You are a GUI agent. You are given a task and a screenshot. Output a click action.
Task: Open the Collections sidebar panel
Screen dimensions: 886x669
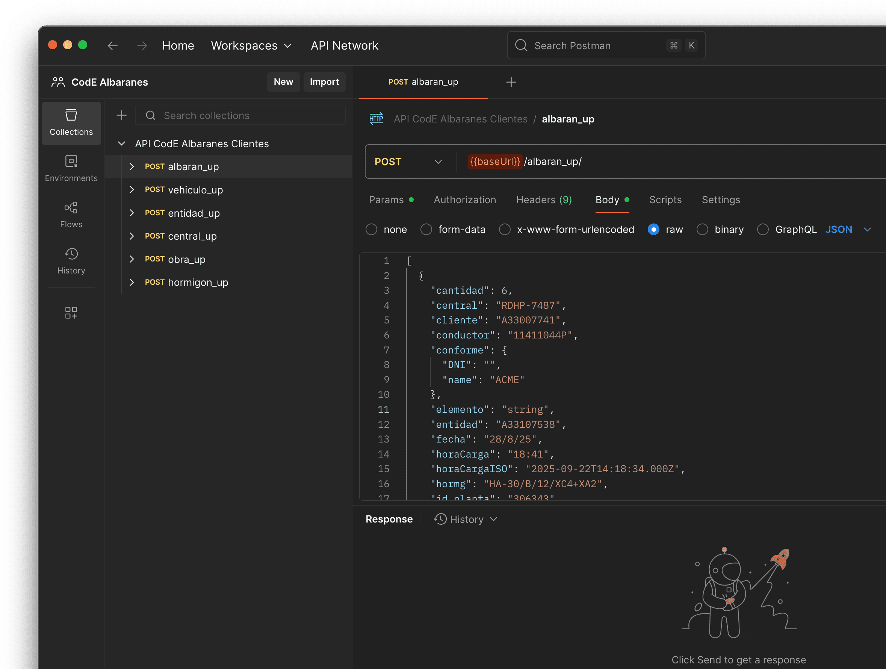(x=71, y=122)
